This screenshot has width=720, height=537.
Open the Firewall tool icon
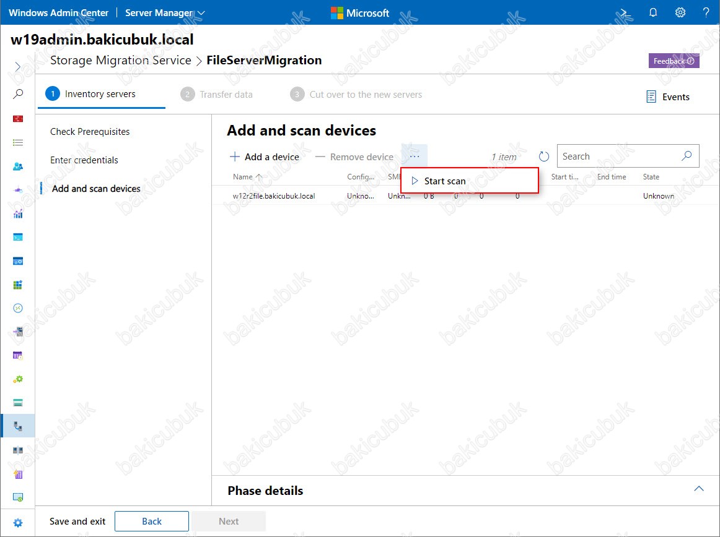tap(18, 119)
